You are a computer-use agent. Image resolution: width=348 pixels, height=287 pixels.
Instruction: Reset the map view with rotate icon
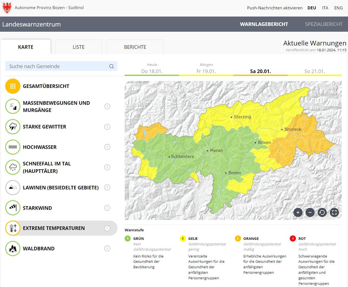click(322, 212)
